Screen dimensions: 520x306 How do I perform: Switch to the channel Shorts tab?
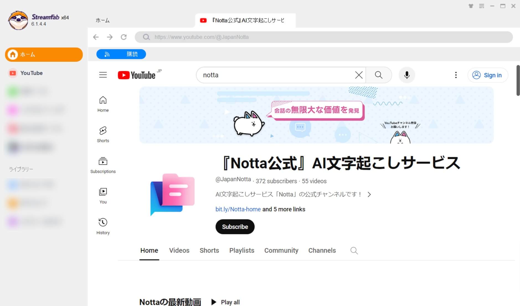click(x=209, y=251)
